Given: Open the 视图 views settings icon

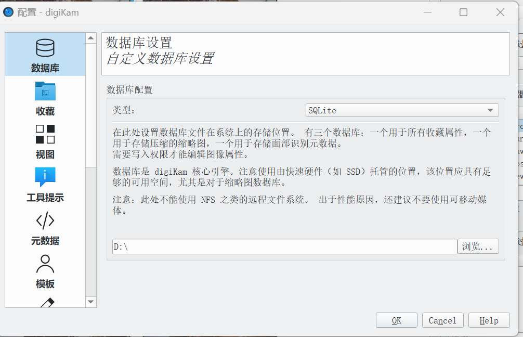Looking at the screenshot, I should point(45,134).
